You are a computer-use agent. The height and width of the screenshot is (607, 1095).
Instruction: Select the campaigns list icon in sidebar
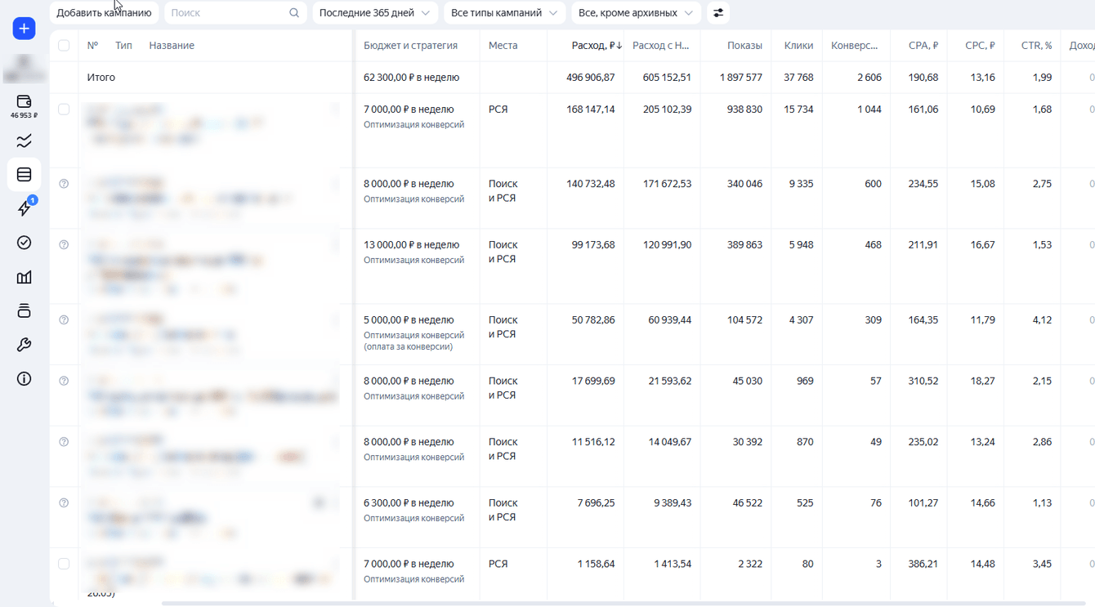click(24, 175)
